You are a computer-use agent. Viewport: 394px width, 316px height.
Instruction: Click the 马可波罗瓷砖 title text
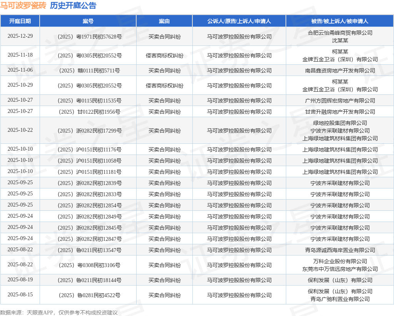[x=23, y=5]
